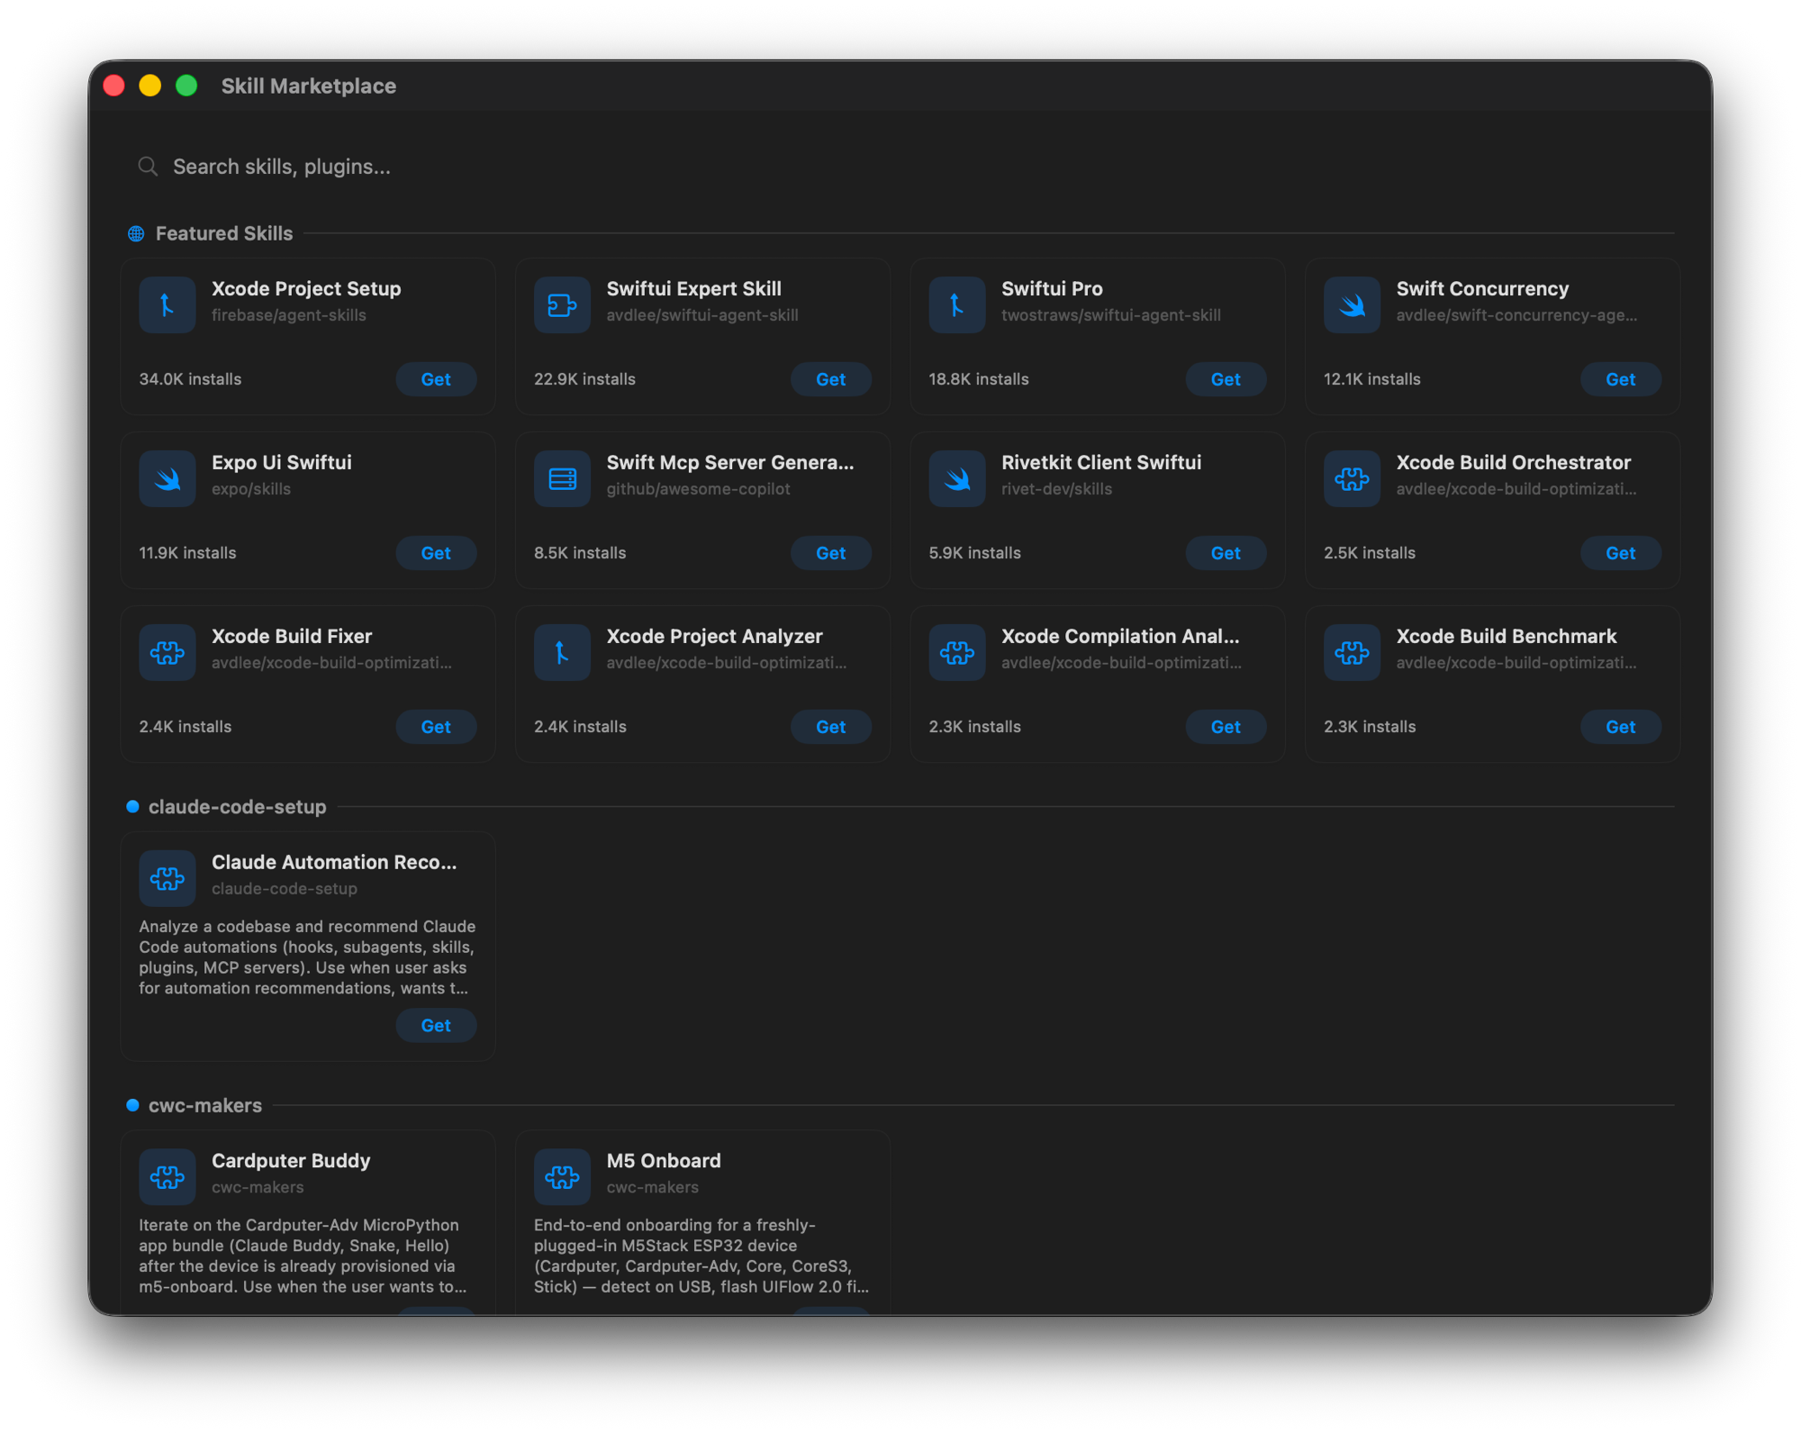Click the Xcode Compilation Analyzer puzzle icon
Image resolution: width=1801 pixels, height=1433 pixels.
click(956, 652)
